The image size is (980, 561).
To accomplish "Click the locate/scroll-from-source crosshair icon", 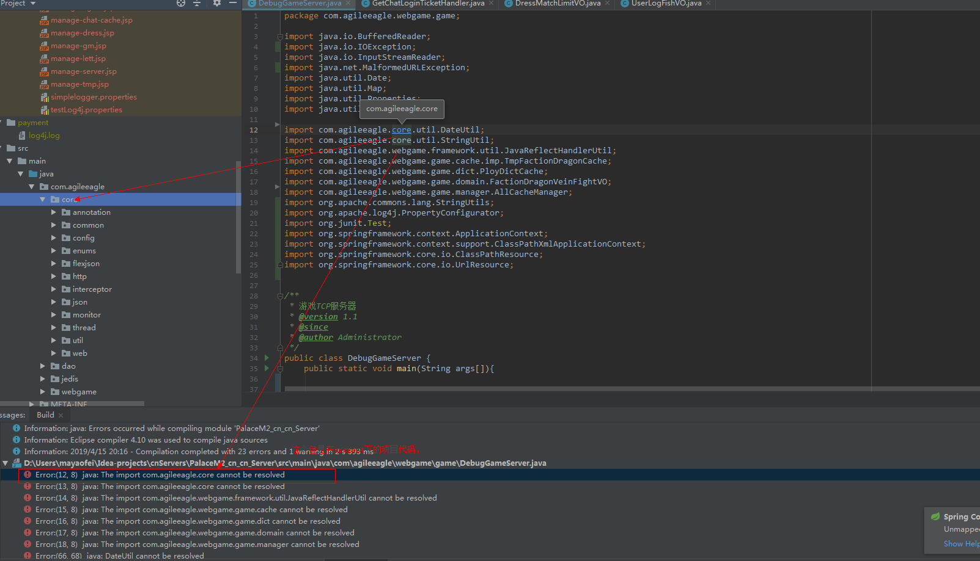I will [x=181, y=3].
